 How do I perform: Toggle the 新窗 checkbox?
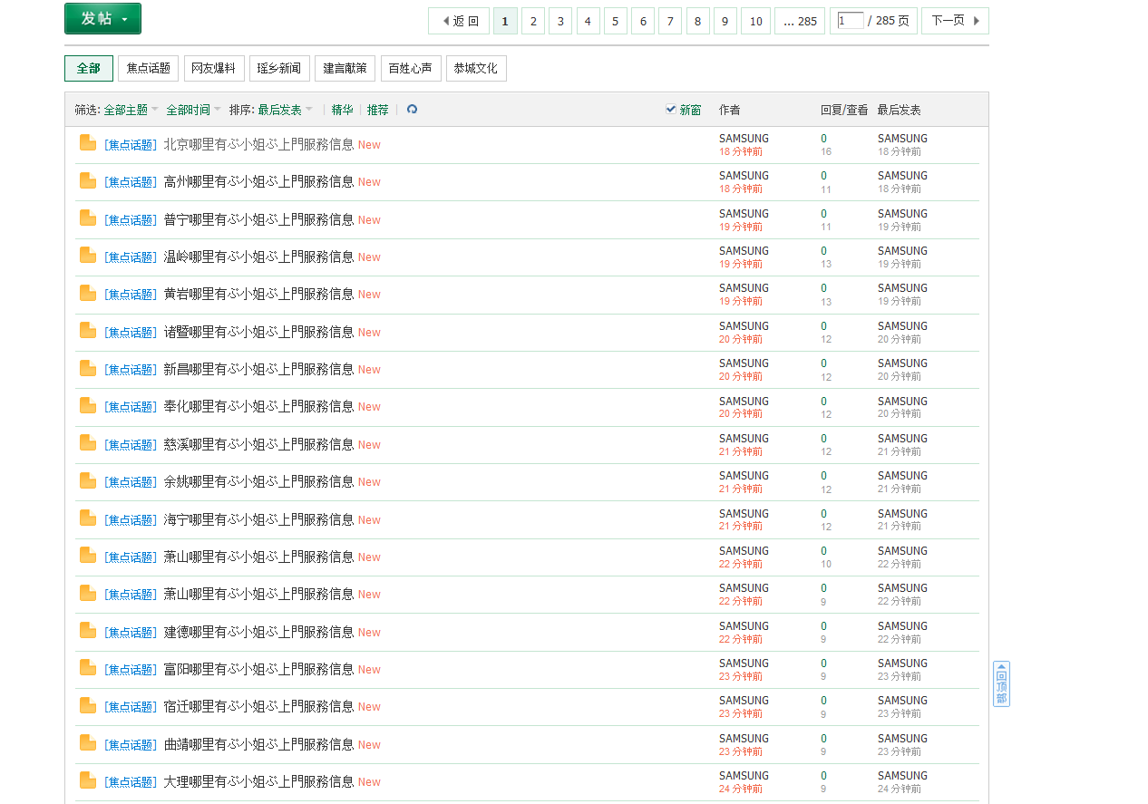(x=671, y=110)
